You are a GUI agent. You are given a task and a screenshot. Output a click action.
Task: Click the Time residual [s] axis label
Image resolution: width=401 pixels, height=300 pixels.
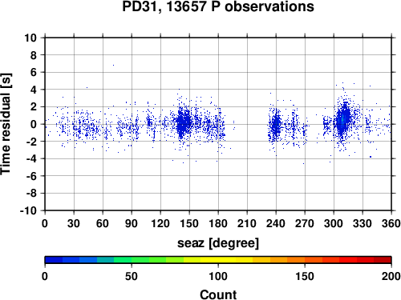point(6,124)
